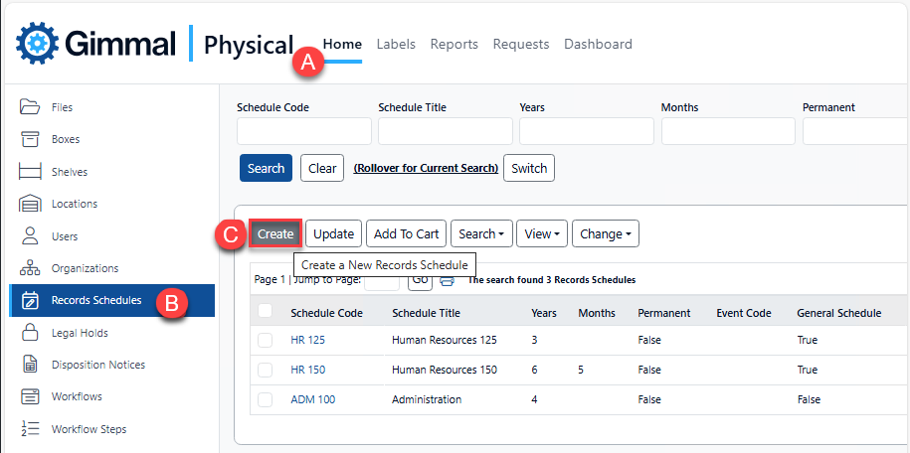The height and width of the screenshot is (453, 910).
Task: Select the Shelves icon in sidebar
Action: 30,172
